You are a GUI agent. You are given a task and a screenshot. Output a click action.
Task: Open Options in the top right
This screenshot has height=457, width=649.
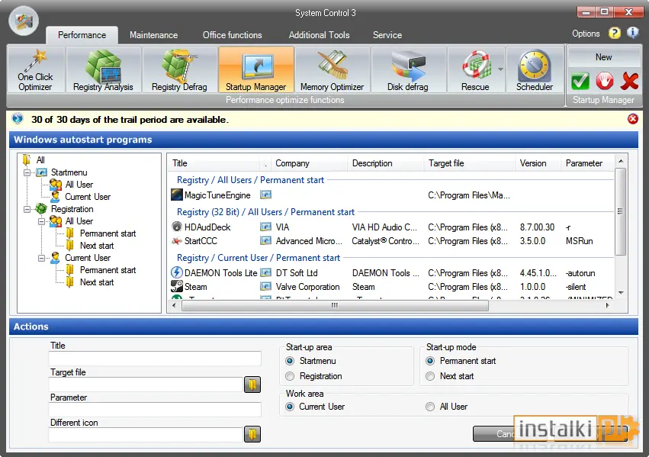point(586,34)
